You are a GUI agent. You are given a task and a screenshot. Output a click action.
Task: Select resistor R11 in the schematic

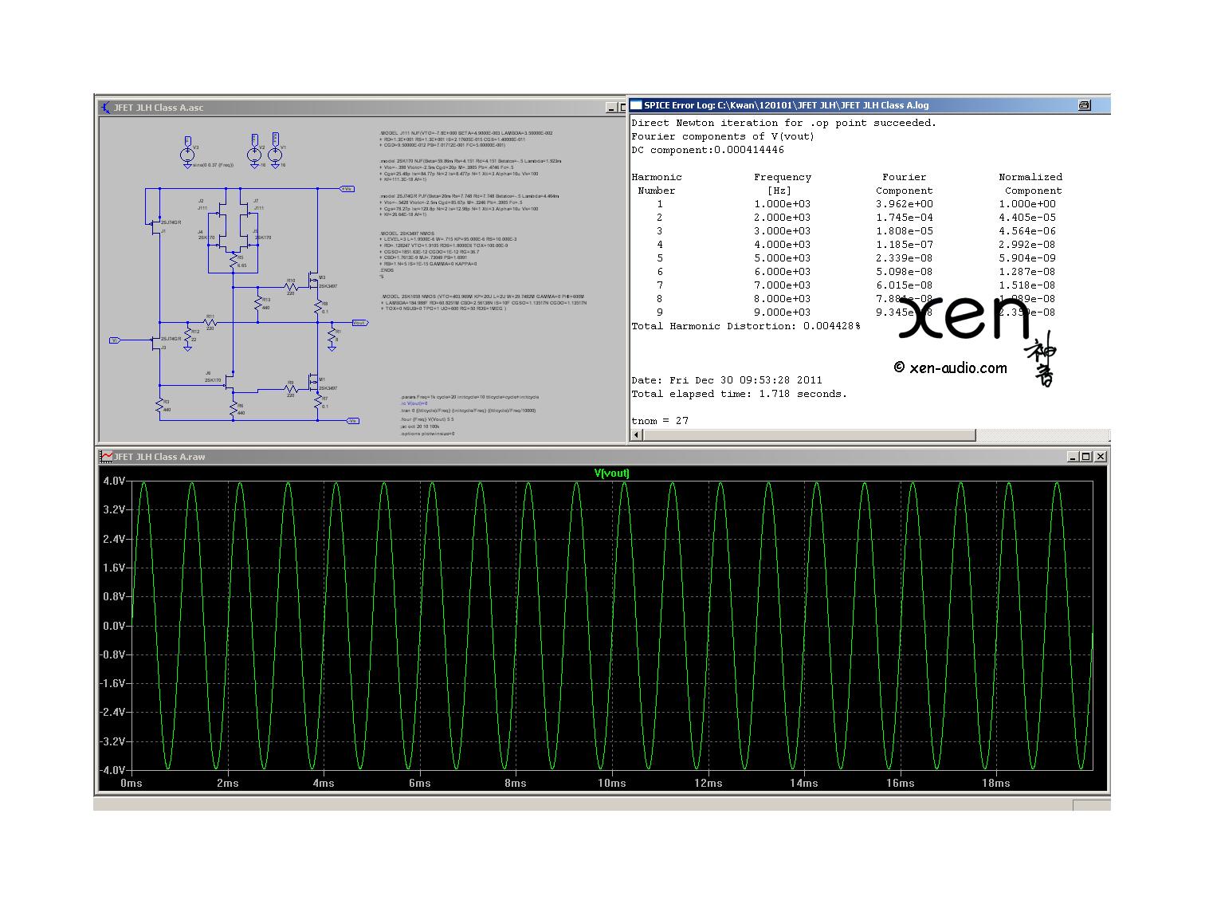pos(210,322)
